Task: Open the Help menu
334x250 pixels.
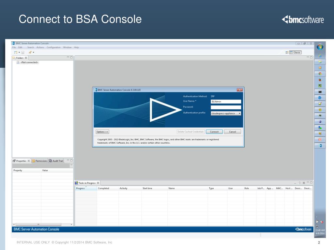Action: pos(76,48)
